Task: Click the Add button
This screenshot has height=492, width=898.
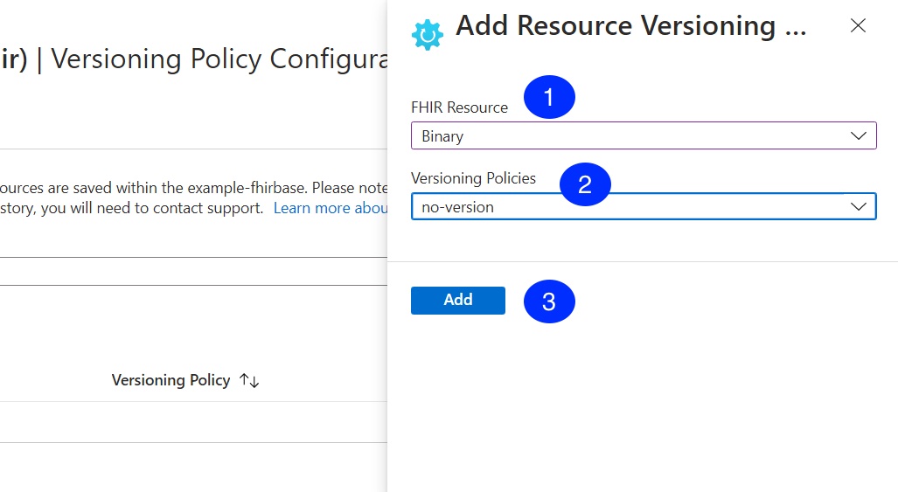Action: pyautogui.click(x=458, y=301)
